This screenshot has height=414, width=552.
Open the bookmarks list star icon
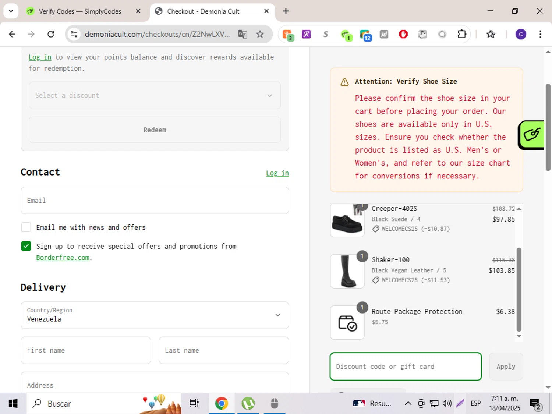pyautogui.click(x=491, y=34)
